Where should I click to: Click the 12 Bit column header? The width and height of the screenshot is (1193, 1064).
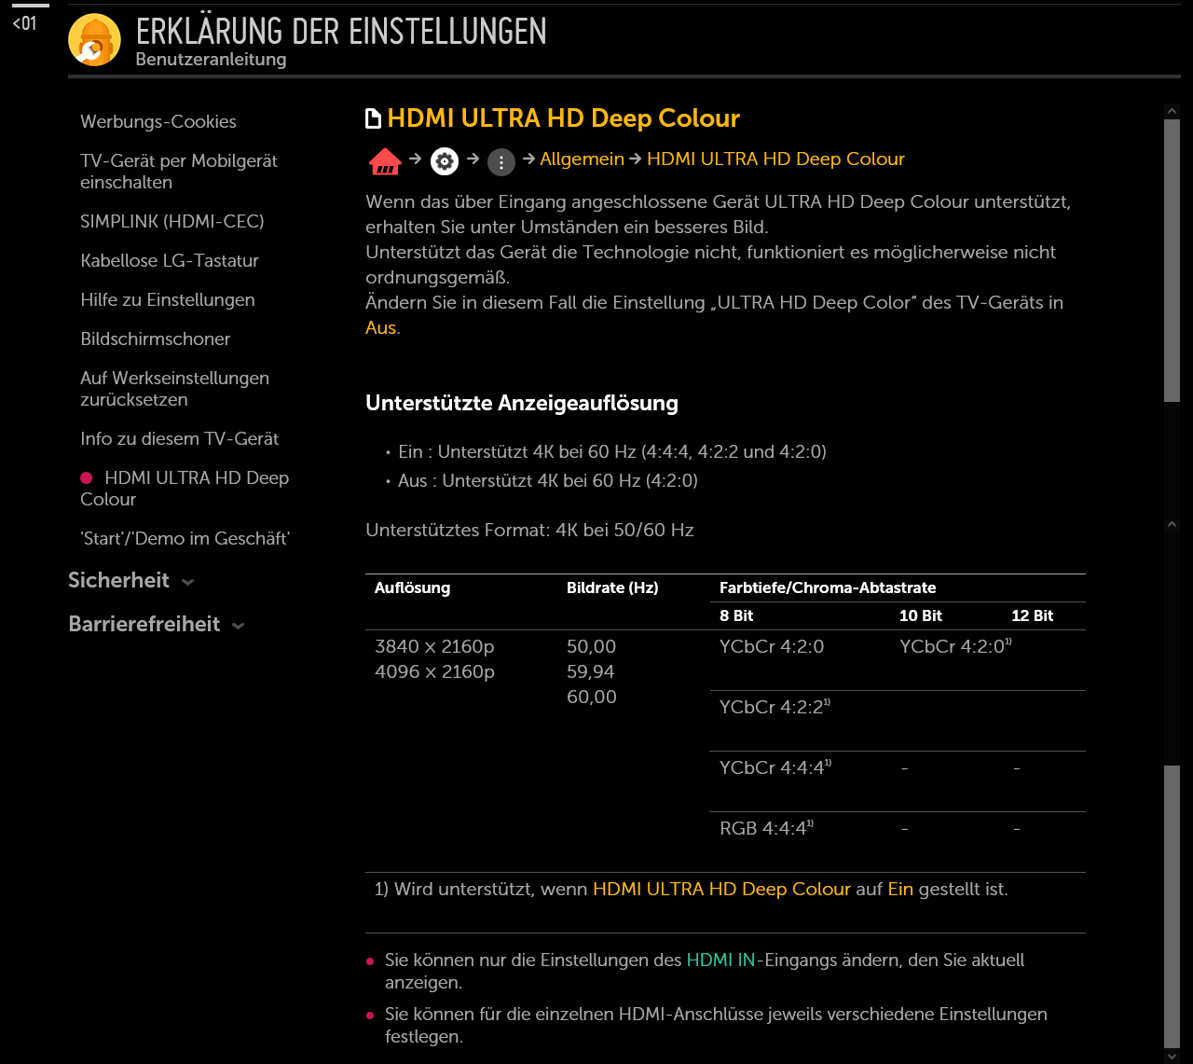(1033, 615)
